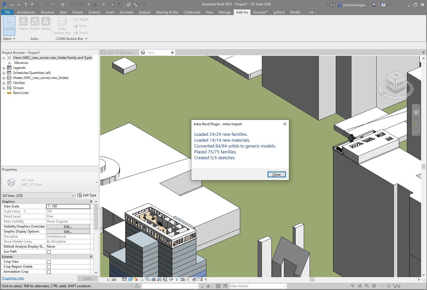427x290 pixels.
Task: Click Close in the Arkio Import dialog
Action: coord(276,175)
